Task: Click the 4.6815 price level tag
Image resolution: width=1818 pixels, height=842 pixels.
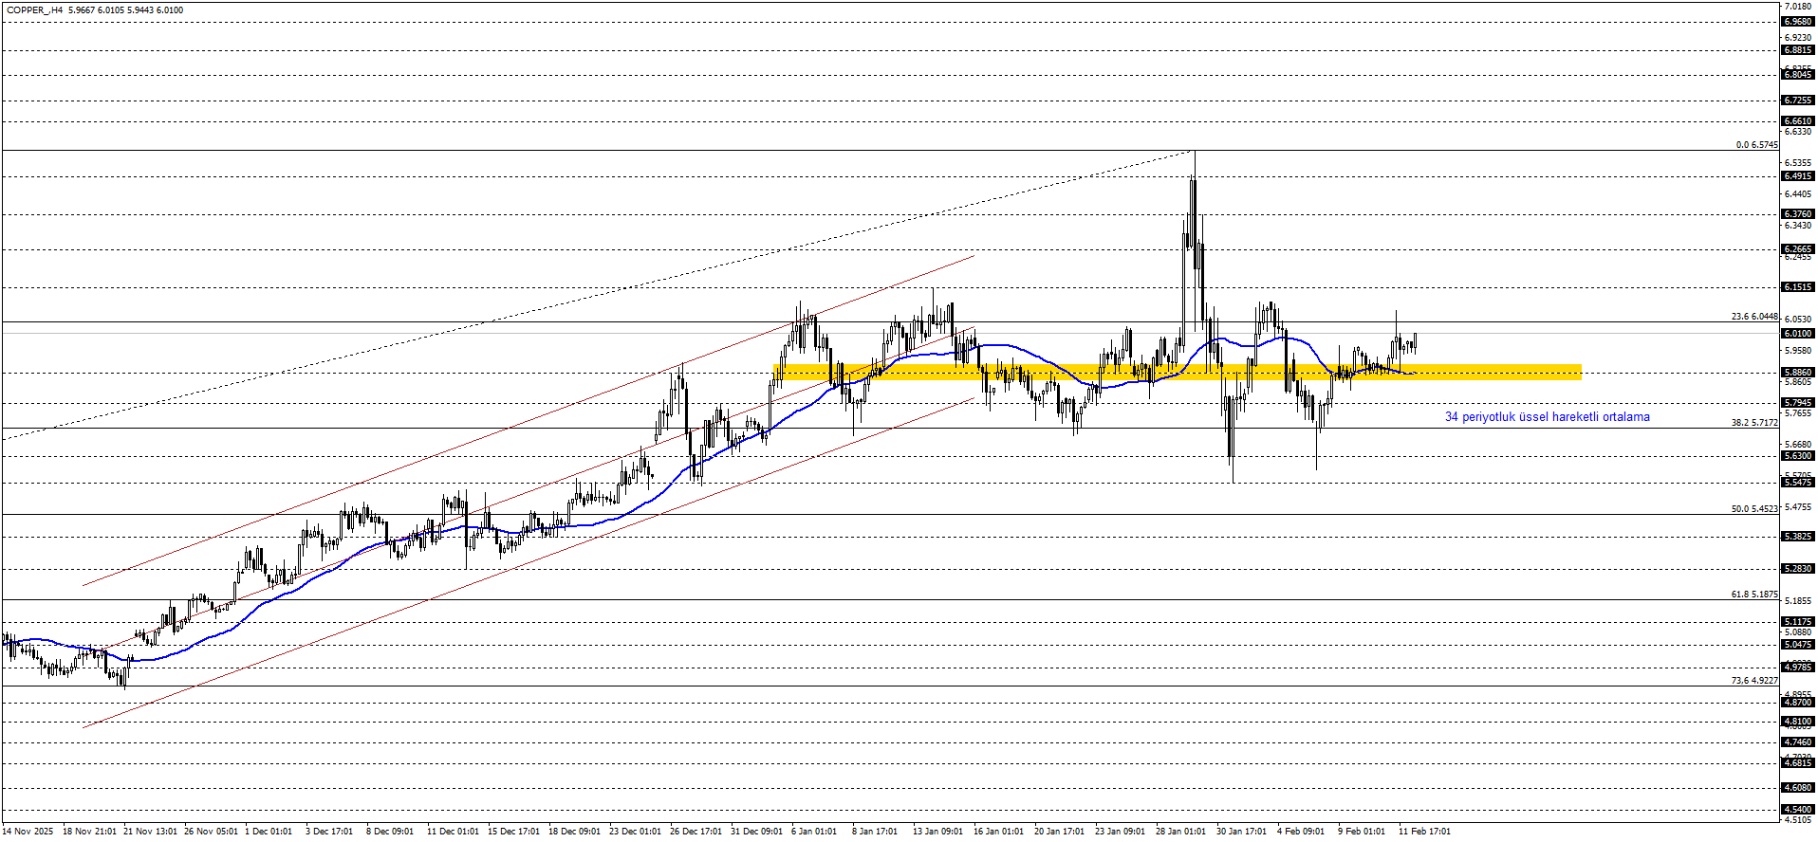Action: pos(1798,763)
